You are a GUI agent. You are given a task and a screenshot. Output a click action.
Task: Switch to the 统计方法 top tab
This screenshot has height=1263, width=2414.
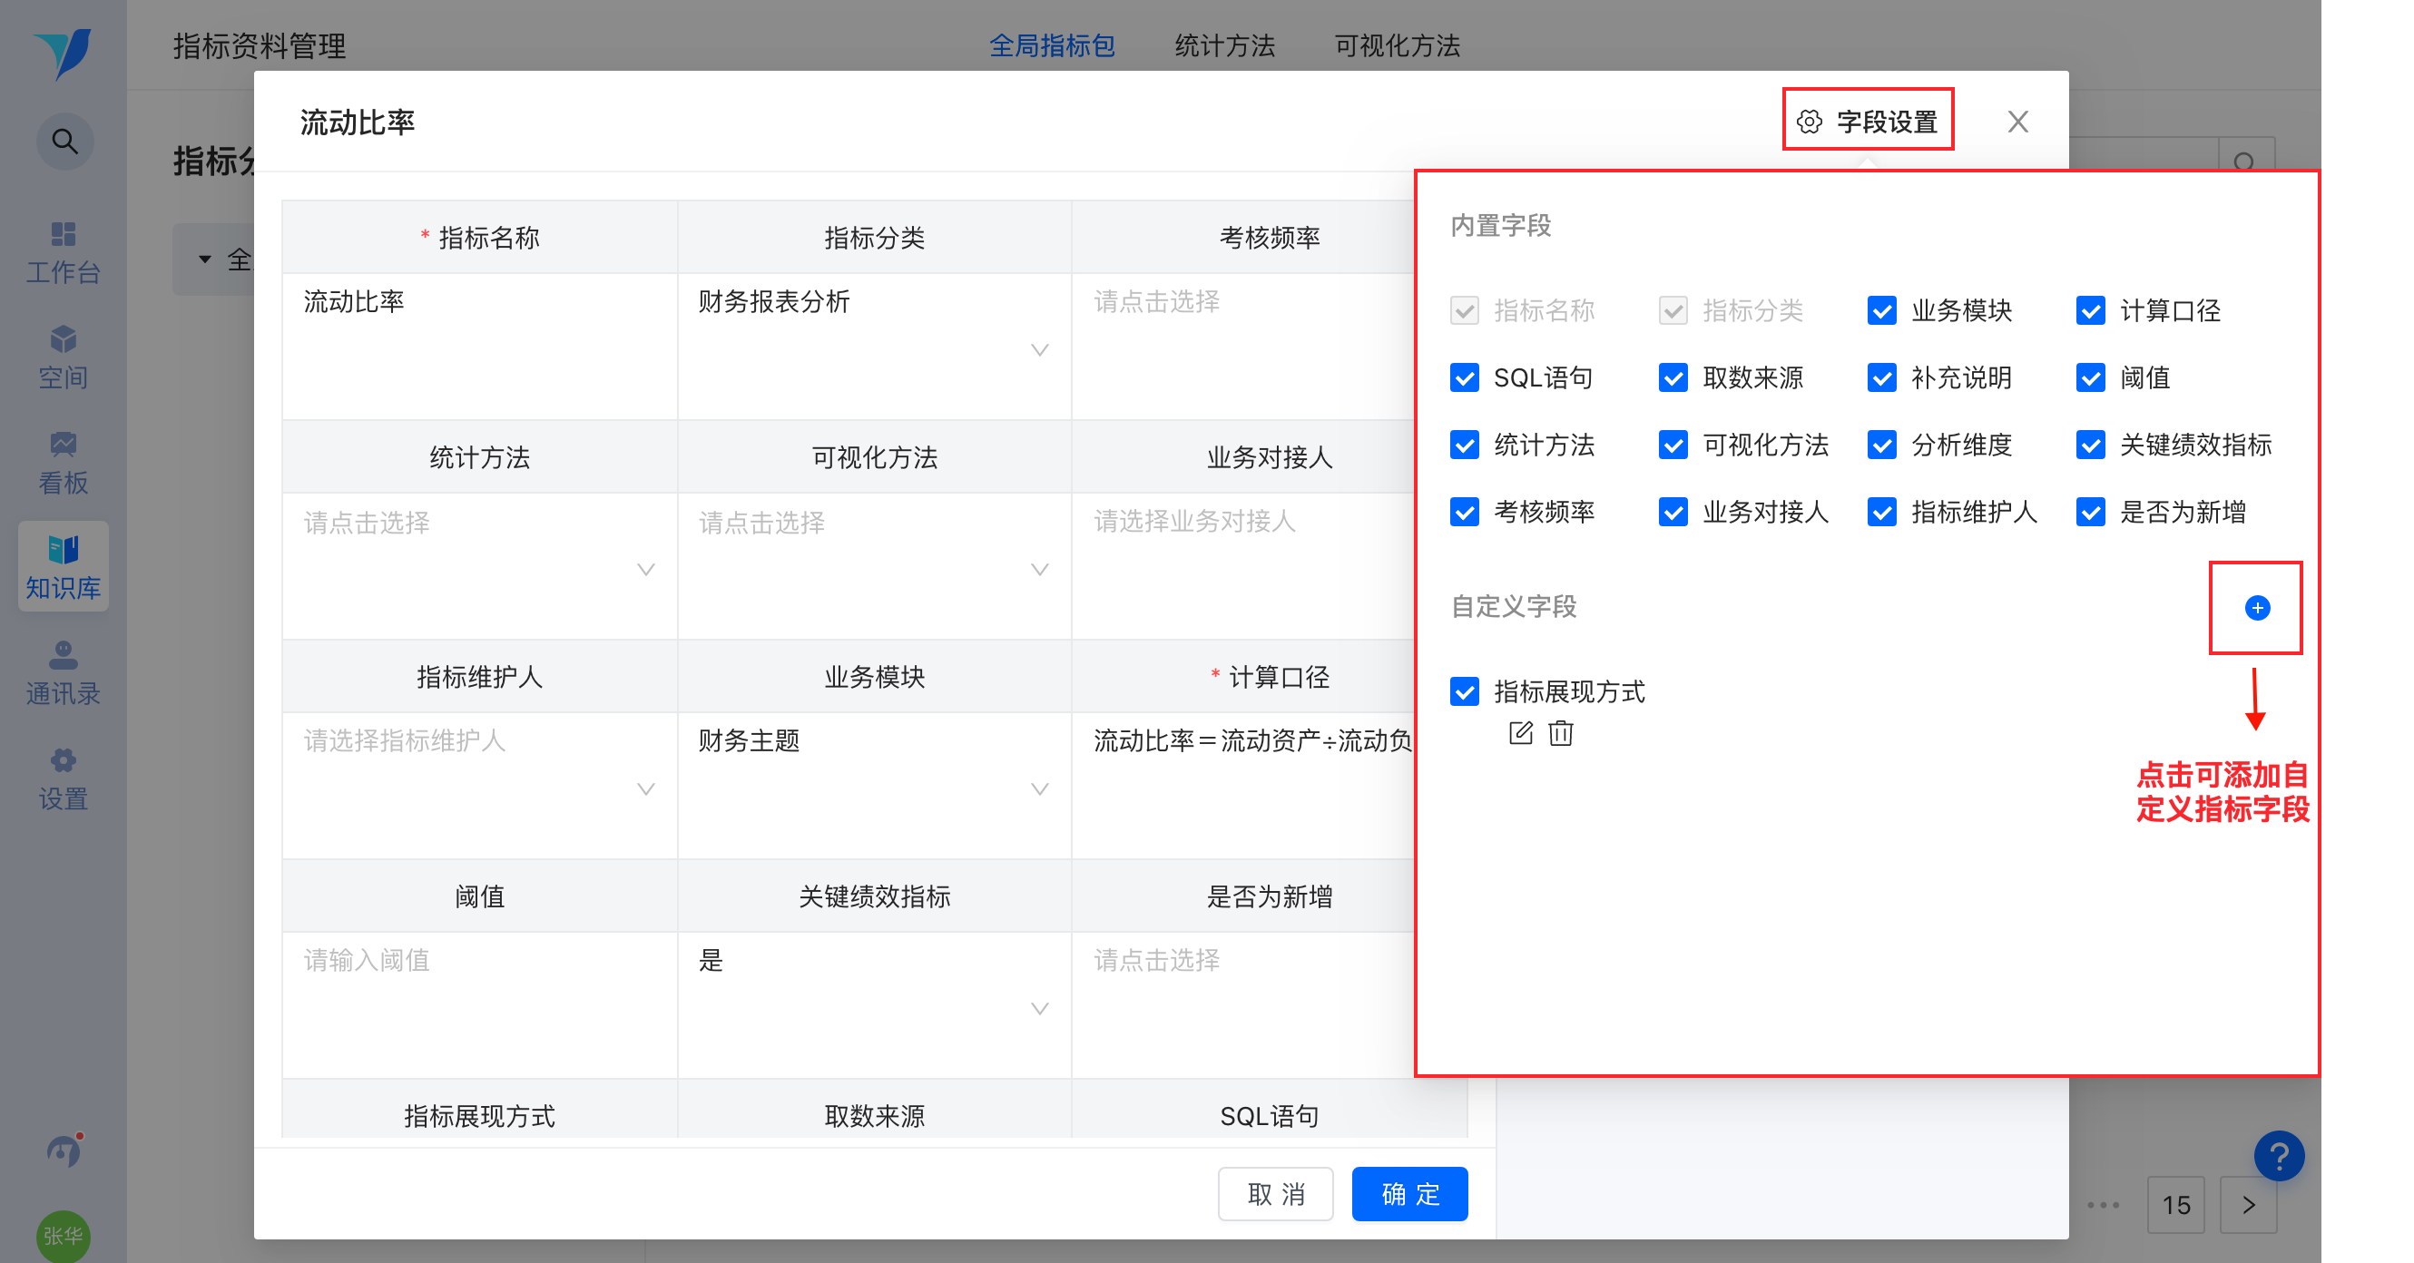tap(1224, 45)
